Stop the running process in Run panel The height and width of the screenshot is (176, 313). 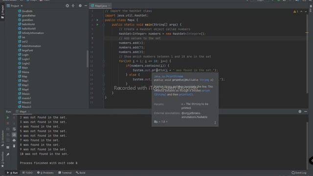(8, 123)
